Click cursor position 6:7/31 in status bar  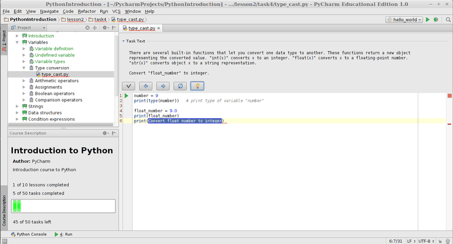click(396, 241)
